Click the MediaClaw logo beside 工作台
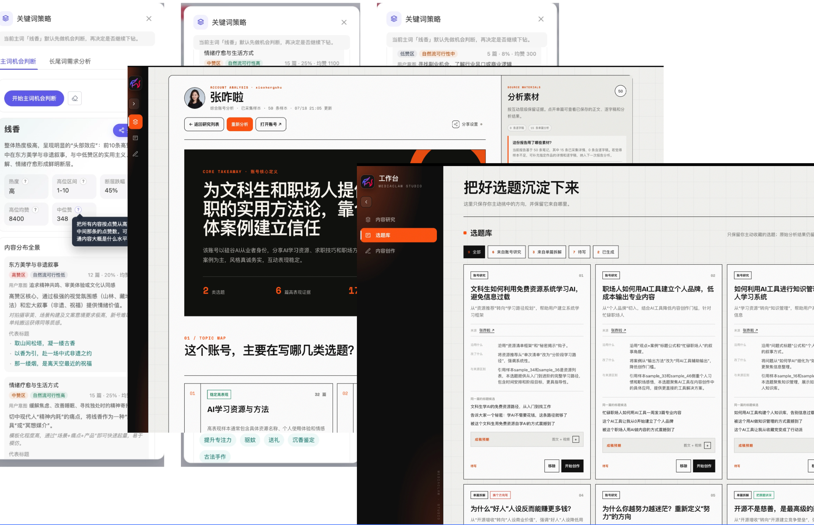The width and height of the screenshot is (814, 525). [x=368, y=181]
